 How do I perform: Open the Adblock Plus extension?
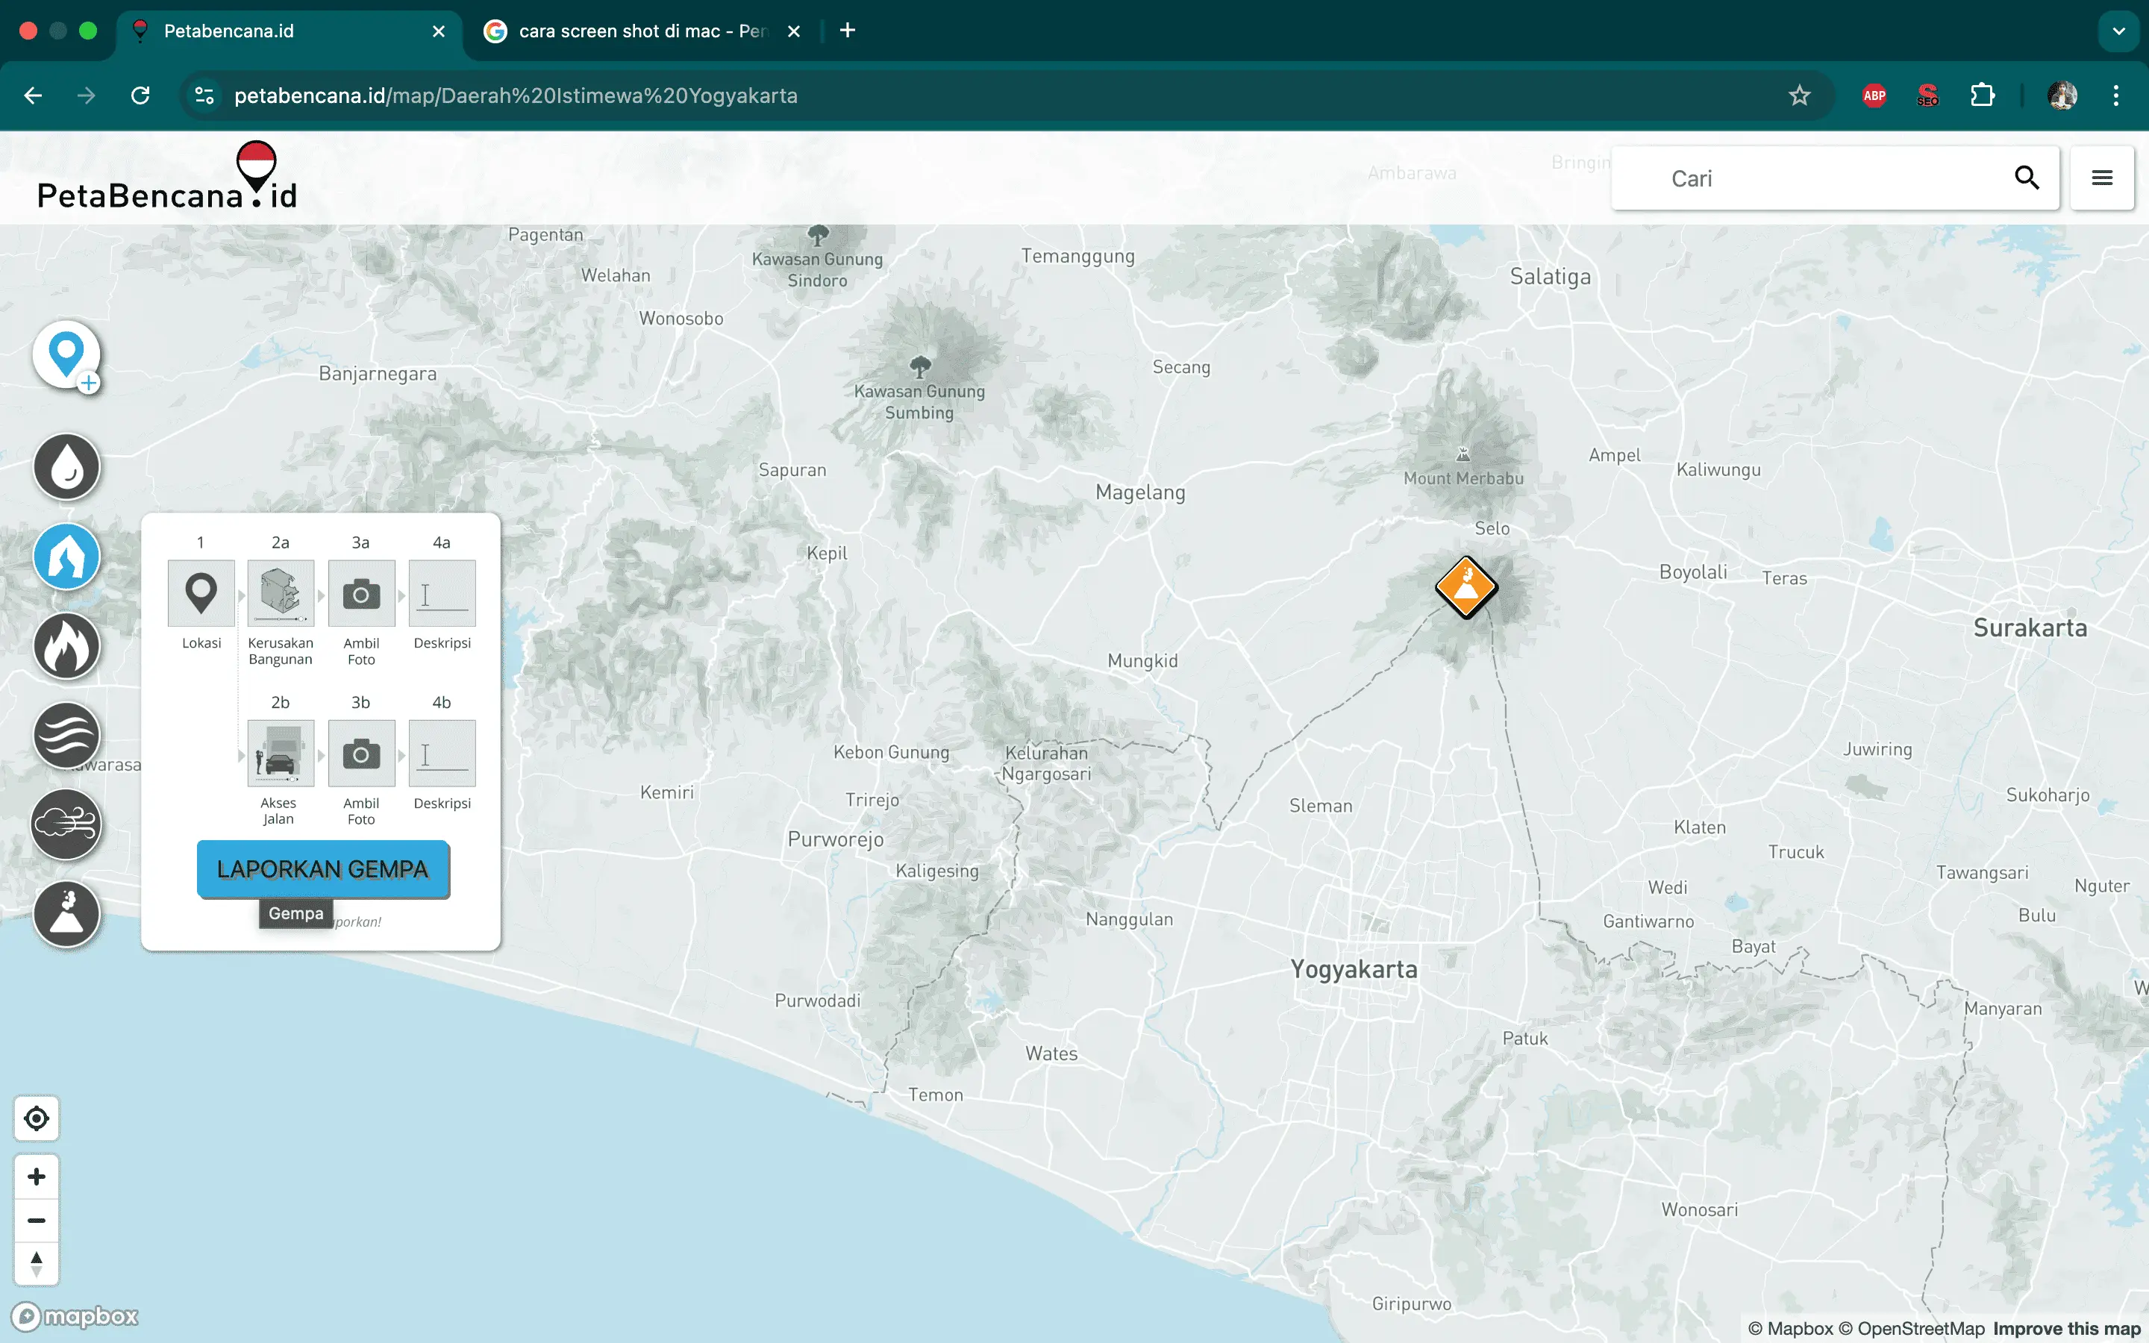point(1874,95)
